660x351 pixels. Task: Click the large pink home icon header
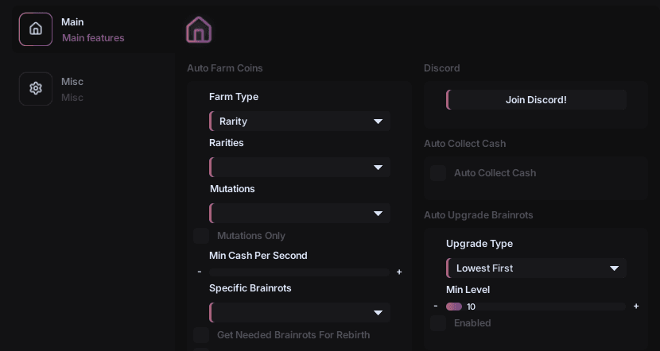(199, 30)
